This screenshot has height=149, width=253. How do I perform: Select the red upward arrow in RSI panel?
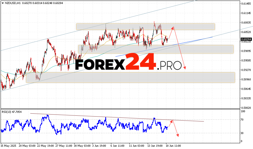pos(170,123)
